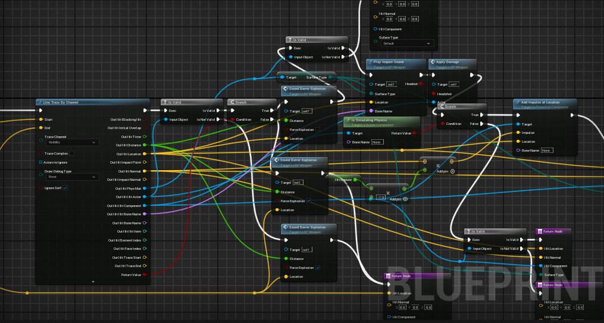Image resolution: width=604 pixels, height=323 pixels.
Task: Open the Draw Debug Type dropdown
Action: click(x=71, y=177)
